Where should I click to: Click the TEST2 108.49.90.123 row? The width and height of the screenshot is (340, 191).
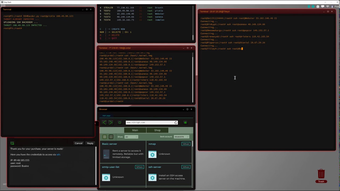(131, 11)
